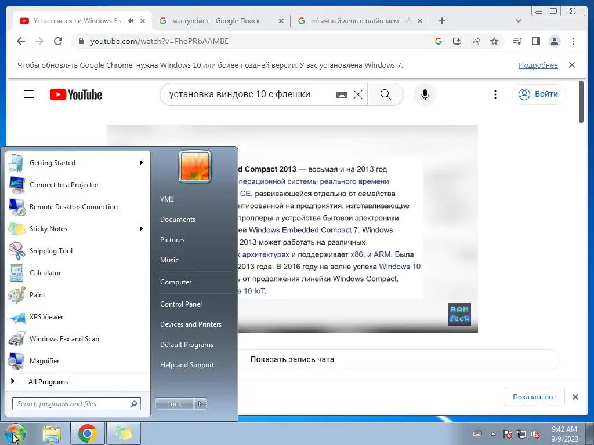Open Windows Explorer from the taskbar
This screenshot has height=445, width=594.
52,433
